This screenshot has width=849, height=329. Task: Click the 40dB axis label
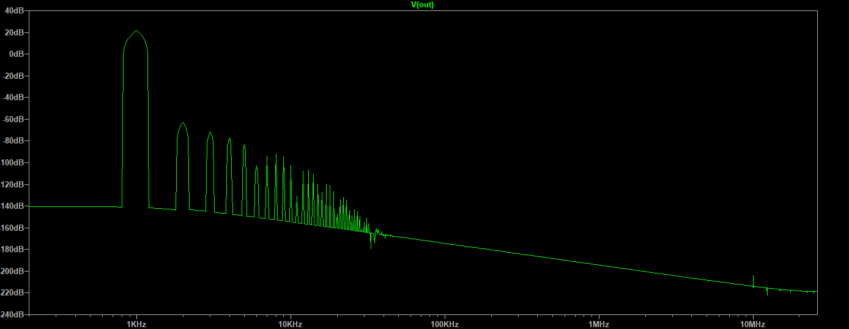15,10
